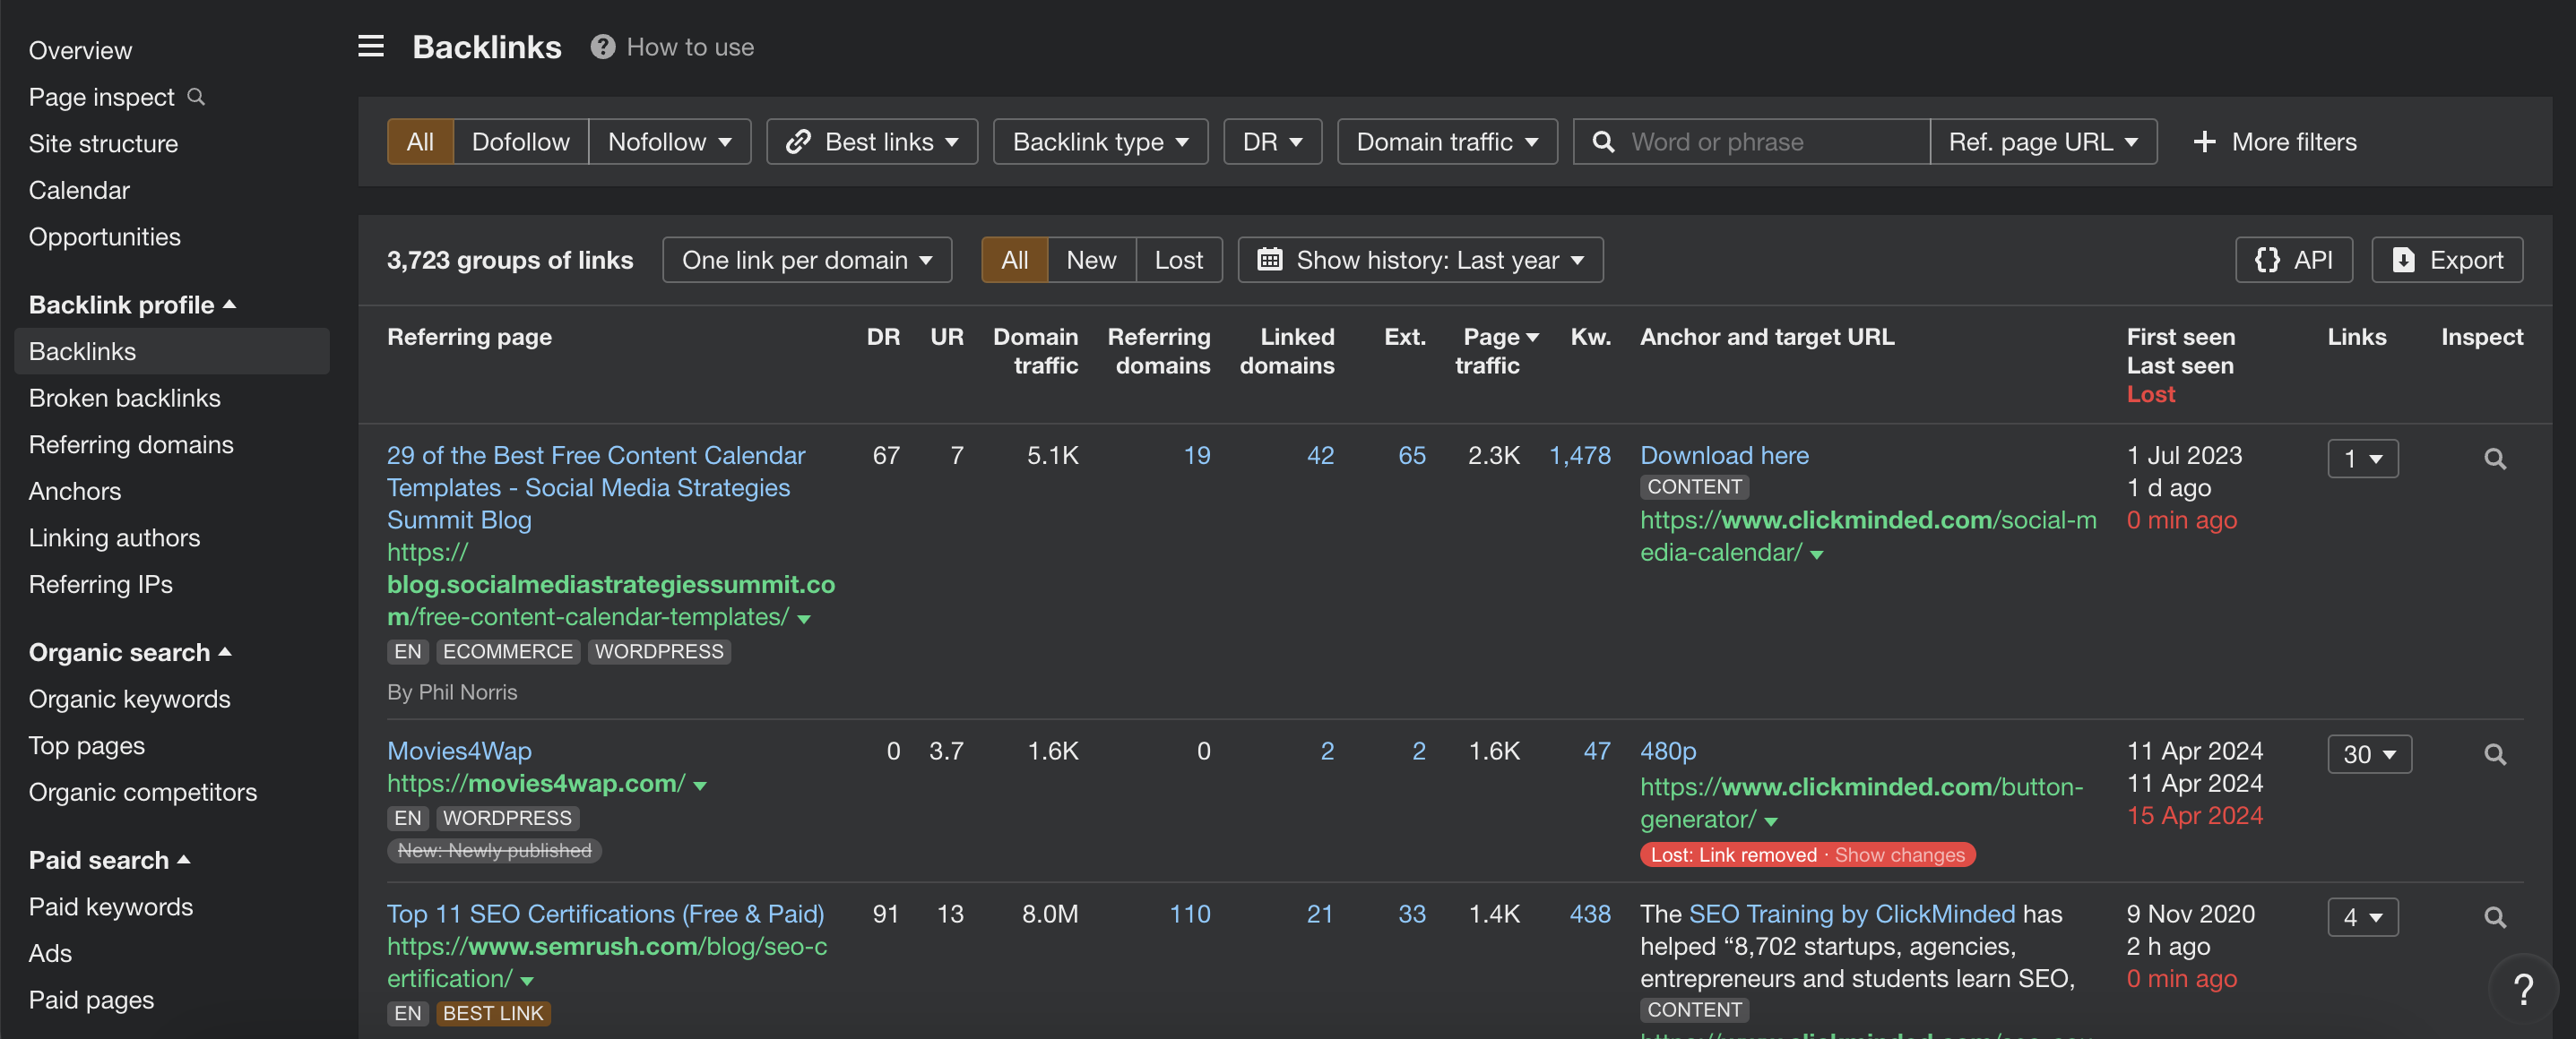2576x1039 pixels.
Task: Click the plus icon on More filters
Action: click(x=2206, y=141)
